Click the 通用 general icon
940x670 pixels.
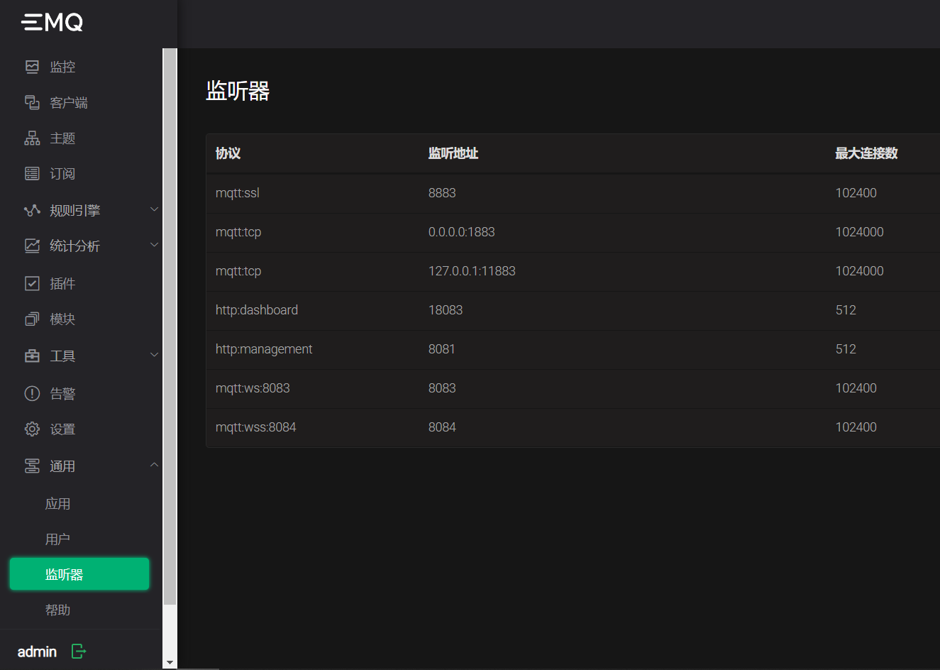pos(32,466)
